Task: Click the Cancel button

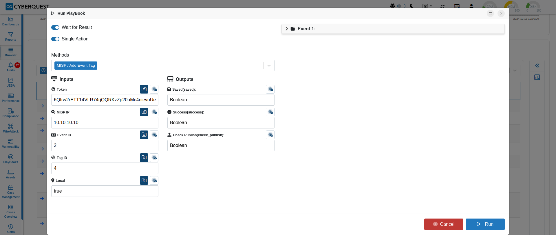Action: (444, 224)
